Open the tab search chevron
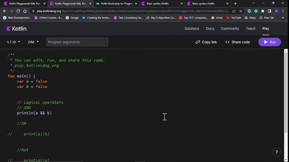 [x=254, y=3]
